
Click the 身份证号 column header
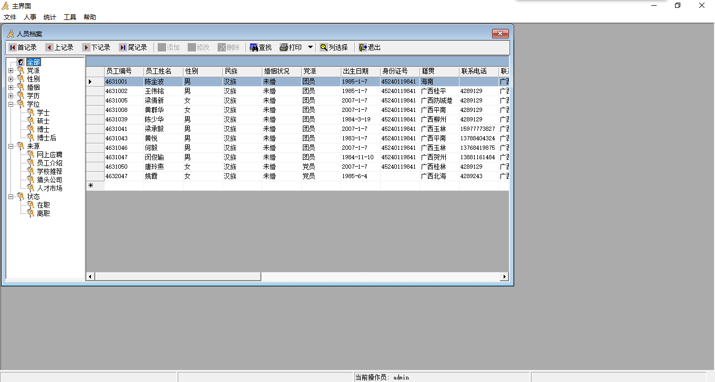point(400,71)
